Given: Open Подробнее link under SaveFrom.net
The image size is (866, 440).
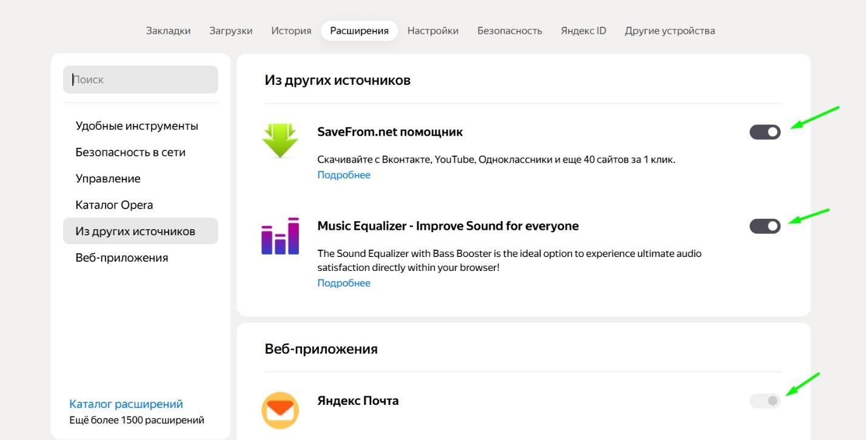Looking at the screenshot, I should pyautogui.click(x=344, y=175).
